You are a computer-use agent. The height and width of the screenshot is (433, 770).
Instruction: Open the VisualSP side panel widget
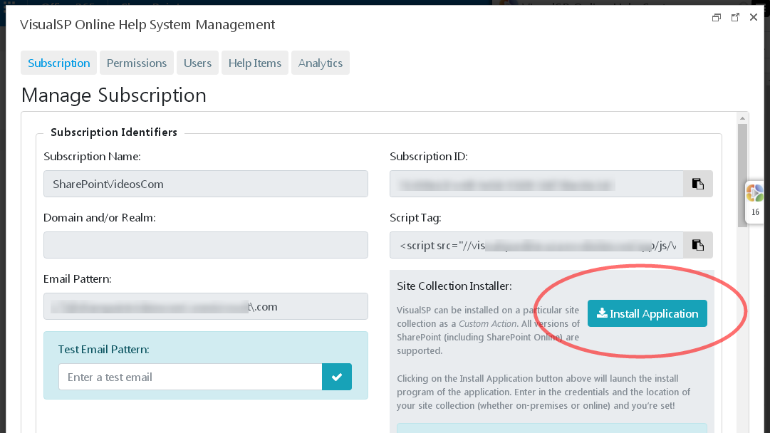click(755, 202)
